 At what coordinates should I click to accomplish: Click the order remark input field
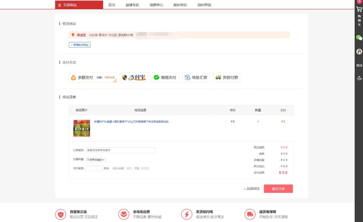tap(121, 150)
